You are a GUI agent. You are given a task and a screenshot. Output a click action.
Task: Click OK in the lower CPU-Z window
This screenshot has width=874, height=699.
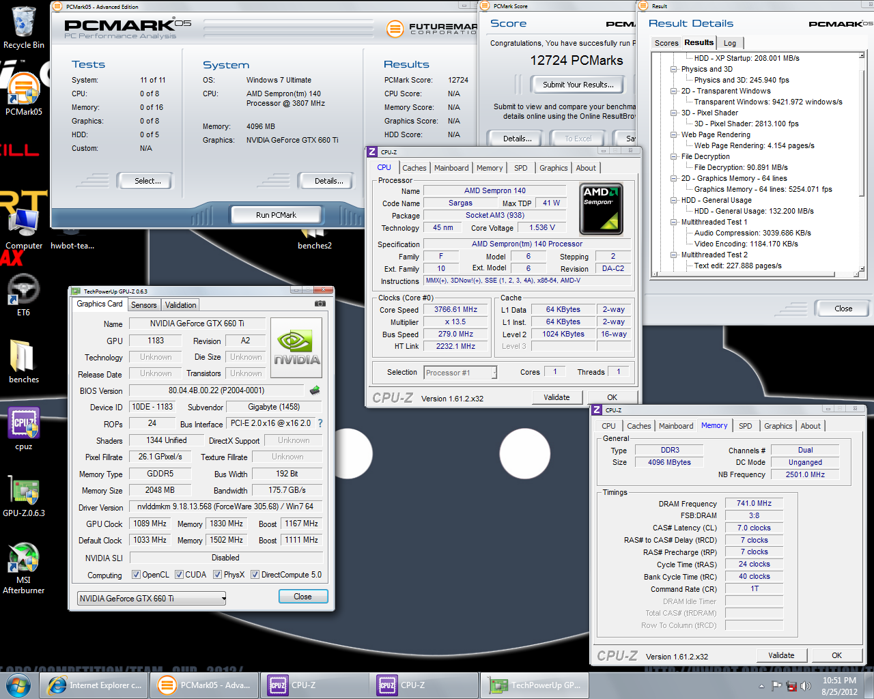tap(836, 655)
